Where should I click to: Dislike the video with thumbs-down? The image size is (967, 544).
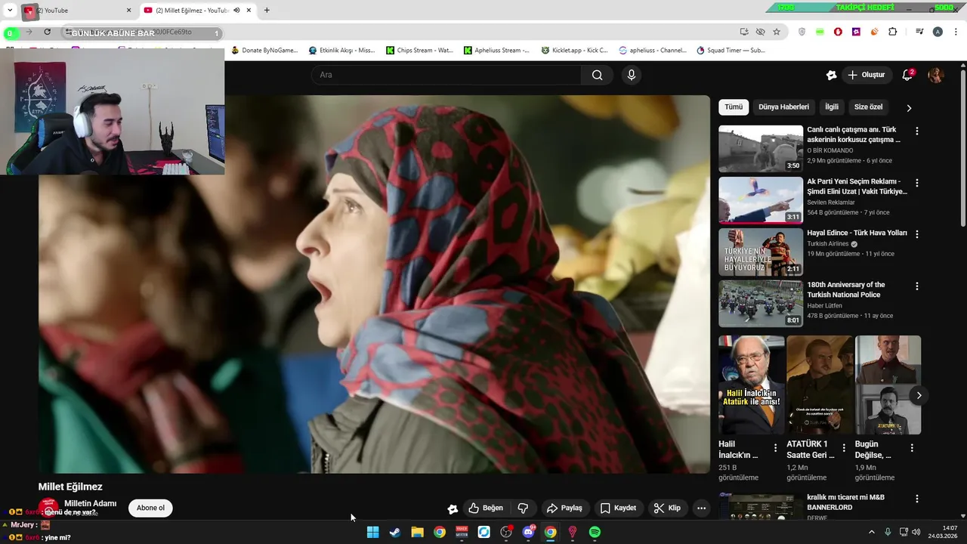[x=522, y=508]
